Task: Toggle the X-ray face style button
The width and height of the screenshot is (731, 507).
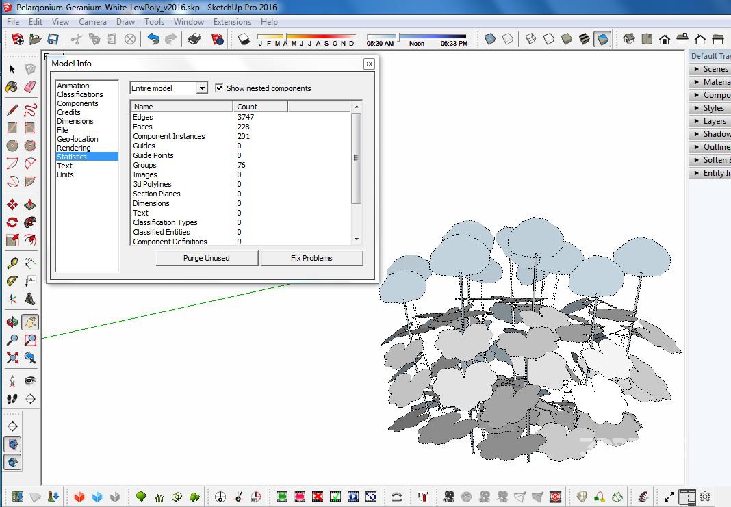Action: click(x=489, y=40)
